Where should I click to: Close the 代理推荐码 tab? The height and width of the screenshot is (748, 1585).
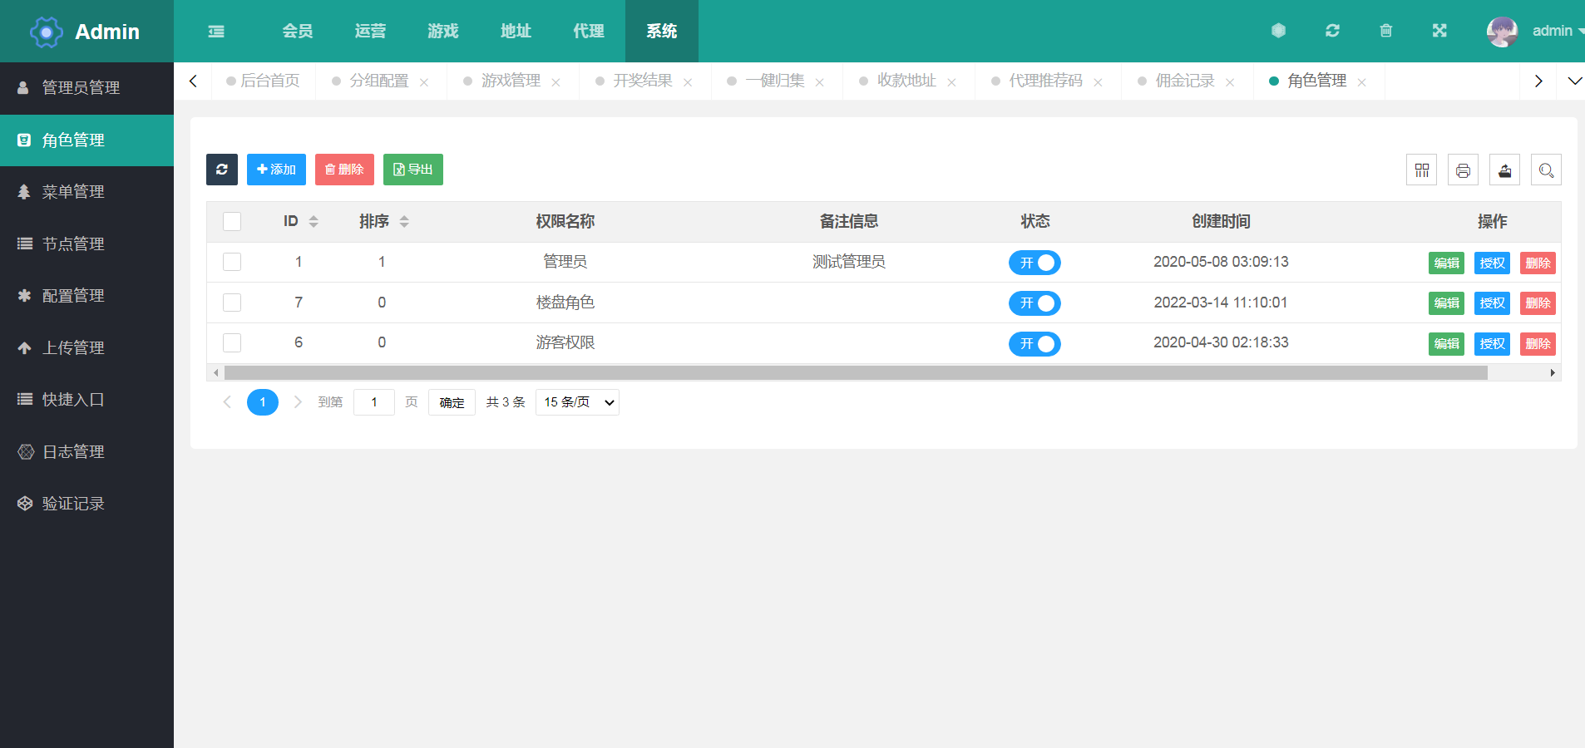pyautogui.click(x=1098, y=82)
